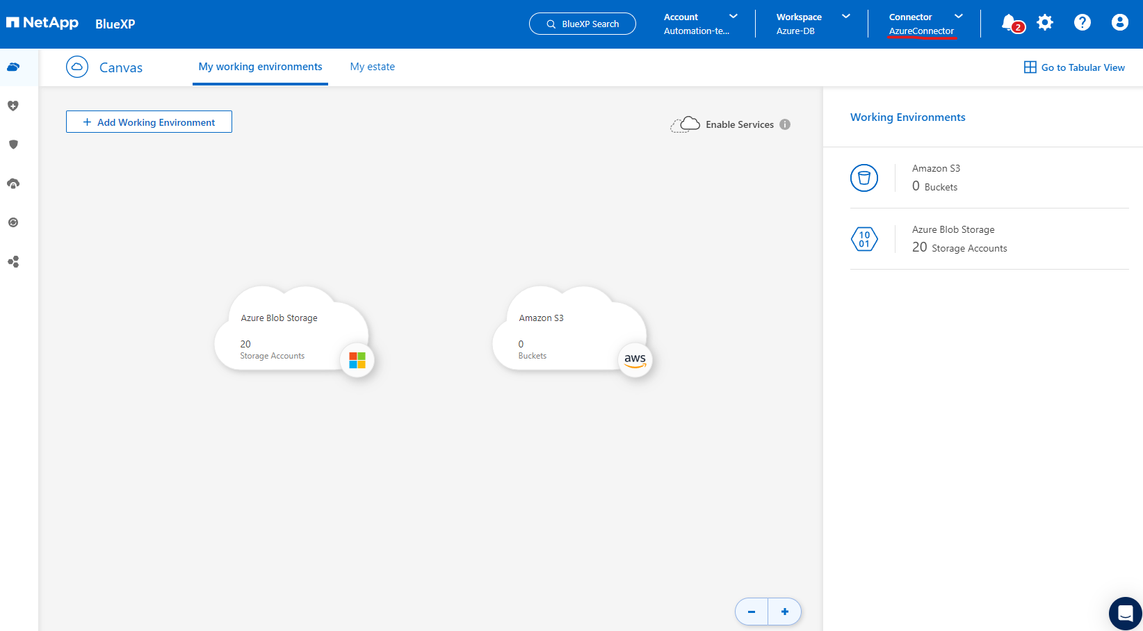Image resolution: width=1143 pixels, height=631 pixels.
Task: Zoom in canvas with plus button
Action: [785, 612]
